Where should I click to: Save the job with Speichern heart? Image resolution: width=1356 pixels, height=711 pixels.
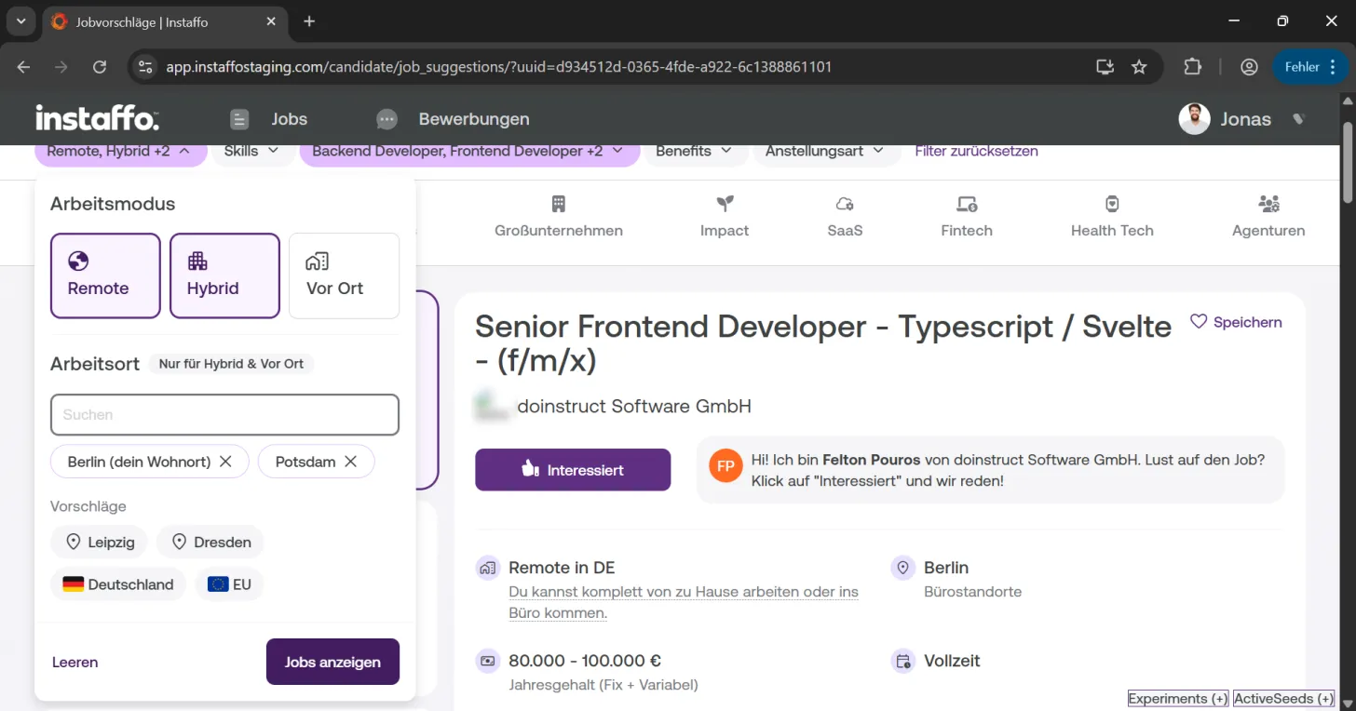tap(1236, 322)
